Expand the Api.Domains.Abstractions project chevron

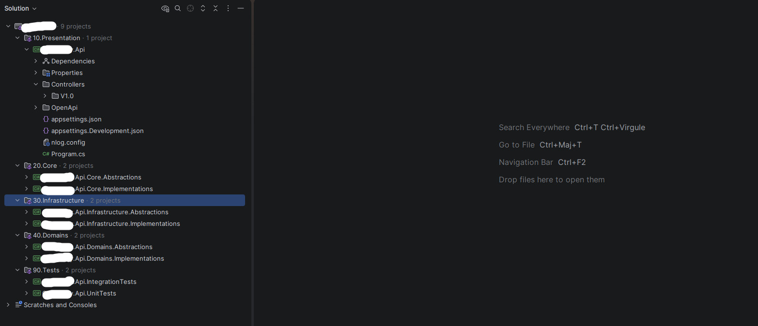click(27, 247)
